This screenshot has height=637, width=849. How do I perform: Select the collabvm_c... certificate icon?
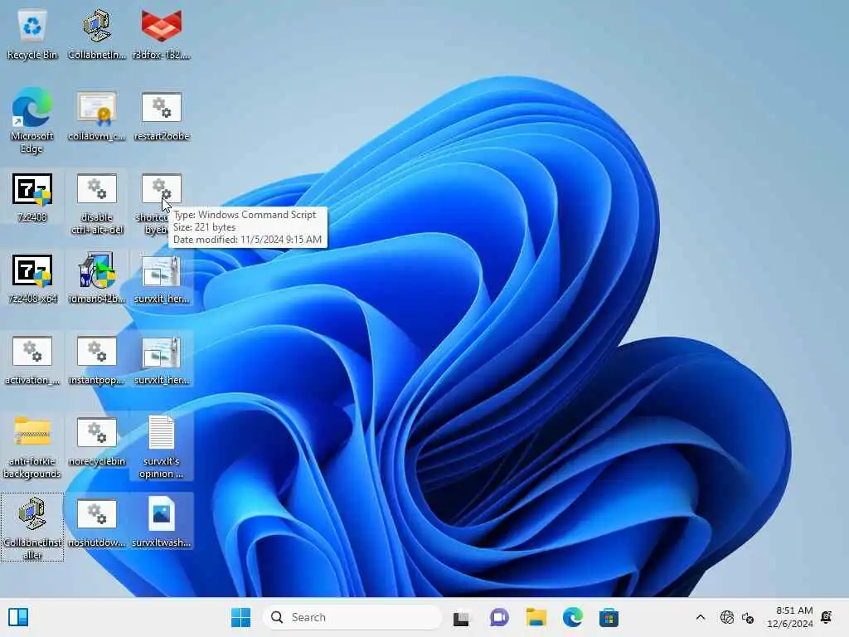pyautogui.click(x=96, y=116)
